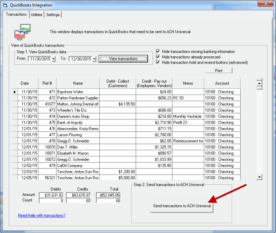The image size is (276, 233).
Task: Select the Elizabeth N. Mason name cell
Action: [x=78, y=153]
